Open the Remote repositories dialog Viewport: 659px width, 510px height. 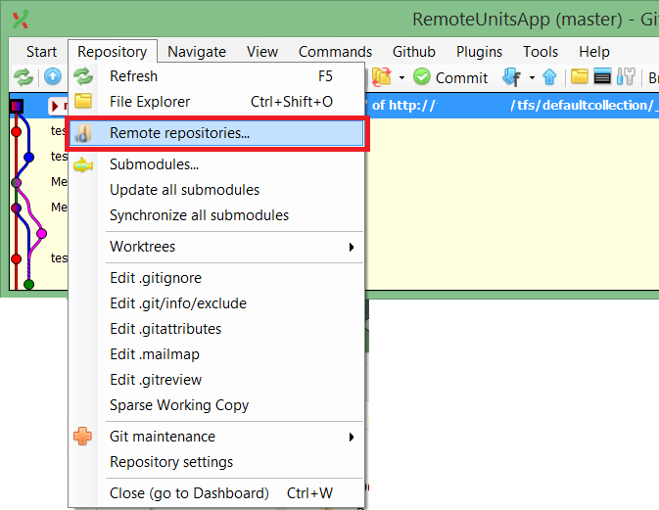179,133
